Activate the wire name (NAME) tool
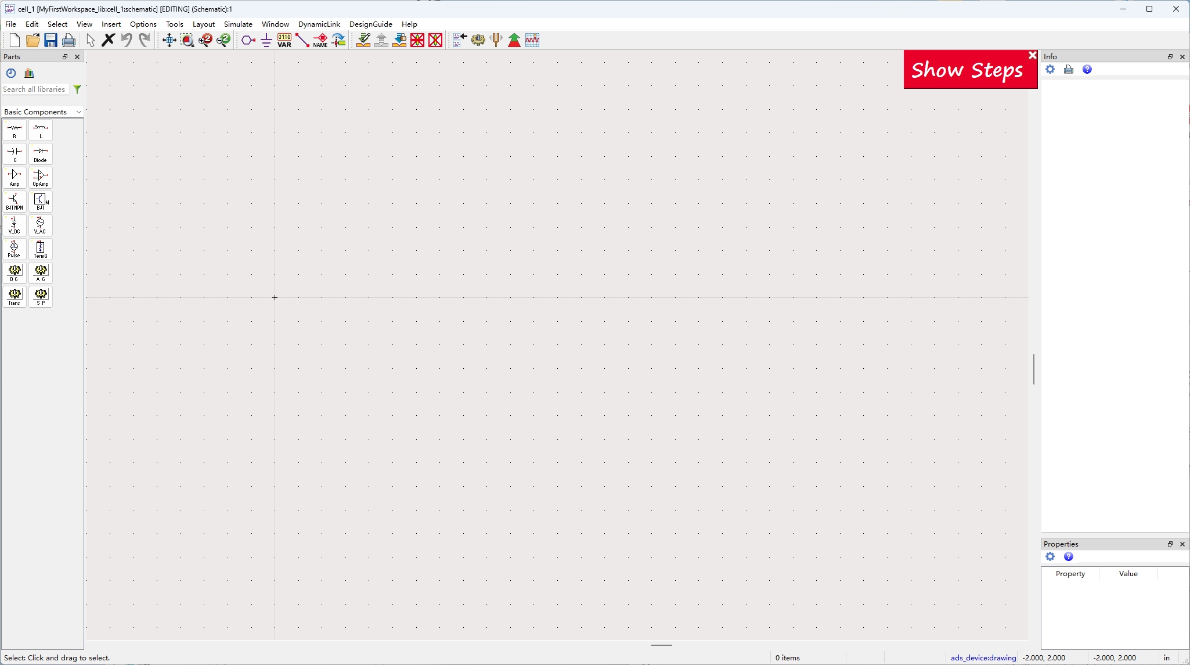The height and width of the screenshot is (665, 1190). point(320,39)
